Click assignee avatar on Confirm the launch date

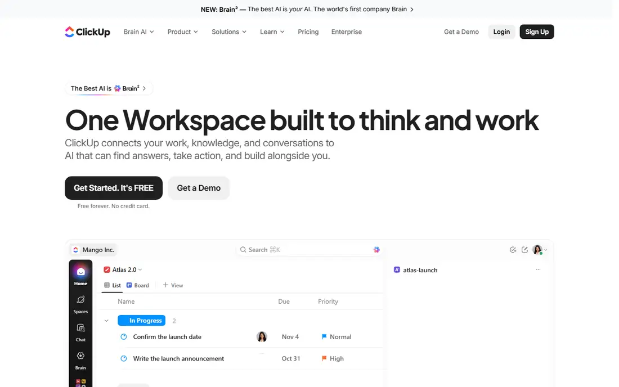[x=262, y=336]
